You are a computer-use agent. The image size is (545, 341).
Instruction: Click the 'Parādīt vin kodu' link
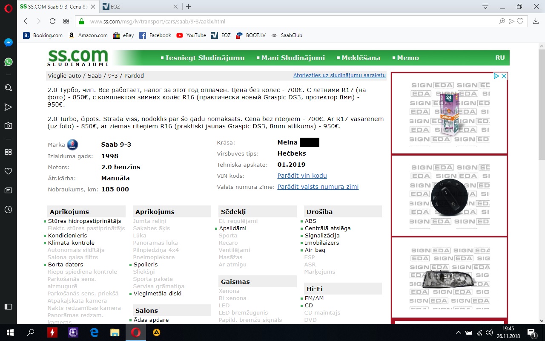302,176
